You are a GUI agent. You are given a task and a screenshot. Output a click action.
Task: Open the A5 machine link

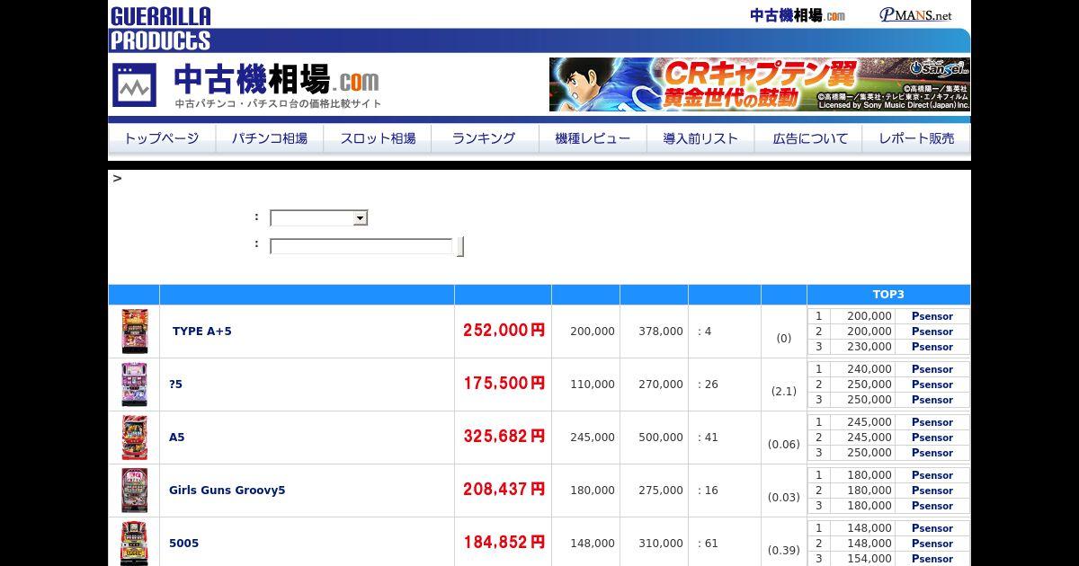[x=177, y=438]
